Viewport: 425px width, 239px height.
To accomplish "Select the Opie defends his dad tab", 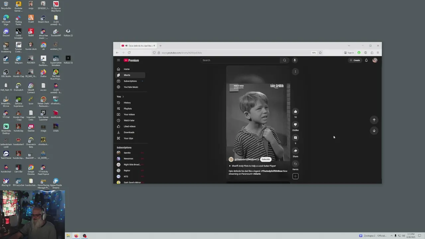I will click(138, 46).
